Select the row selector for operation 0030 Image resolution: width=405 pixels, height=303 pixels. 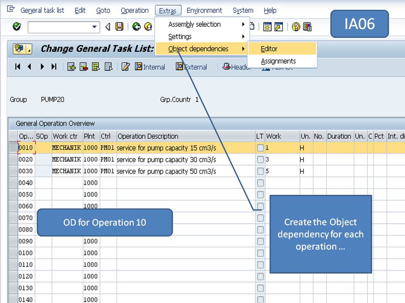tap(13, 171)
